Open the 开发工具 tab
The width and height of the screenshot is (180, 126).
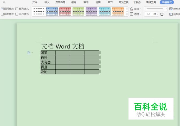124,2
